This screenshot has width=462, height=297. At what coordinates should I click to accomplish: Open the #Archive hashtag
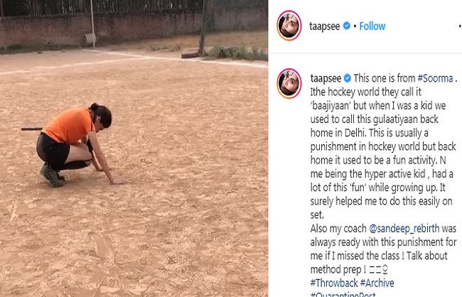[x=377, y=283]
